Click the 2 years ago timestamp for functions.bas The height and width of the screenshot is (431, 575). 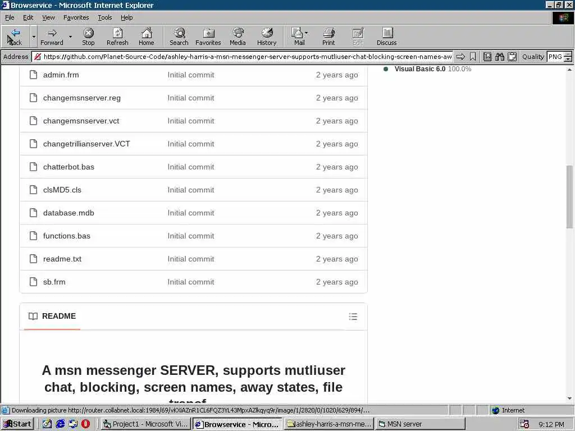click(x=337, y=236)
